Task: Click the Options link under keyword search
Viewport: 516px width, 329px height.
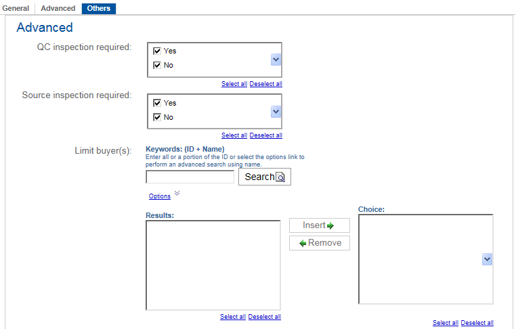Action: point(160,196)
